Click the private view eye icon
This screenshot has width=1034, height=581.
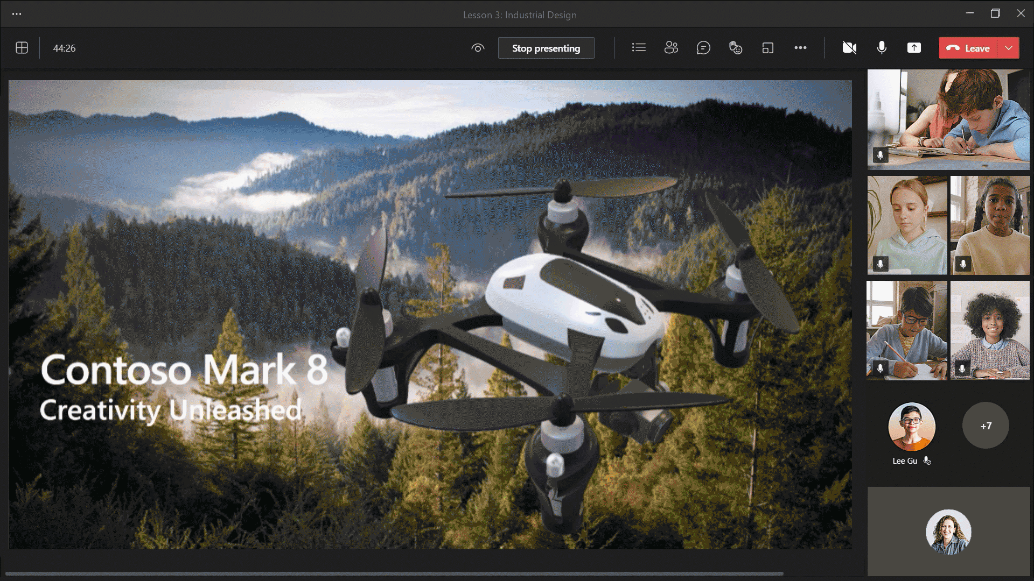pos(477,48)
